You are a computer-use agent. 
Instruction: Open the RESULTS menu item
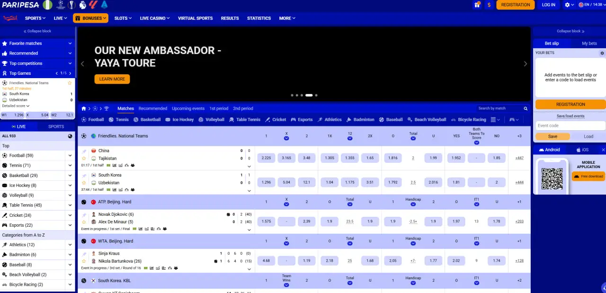point(230,18)
